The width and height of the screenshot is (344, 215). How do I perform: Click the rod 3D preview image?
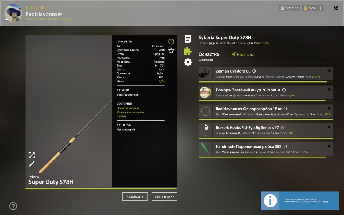pyautogui.click(x=69, y=111)
